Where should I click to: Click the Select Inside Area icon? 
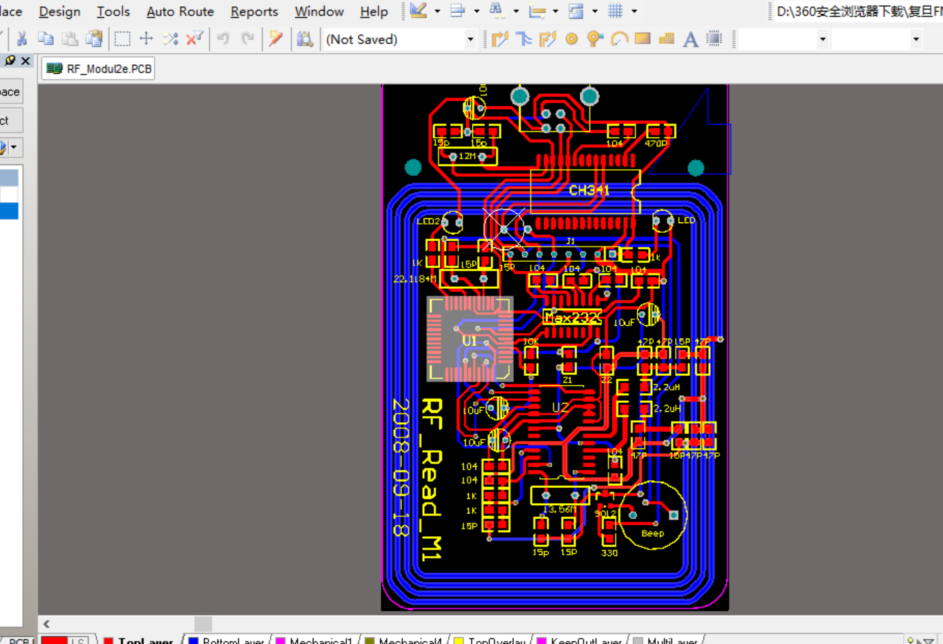122,39
